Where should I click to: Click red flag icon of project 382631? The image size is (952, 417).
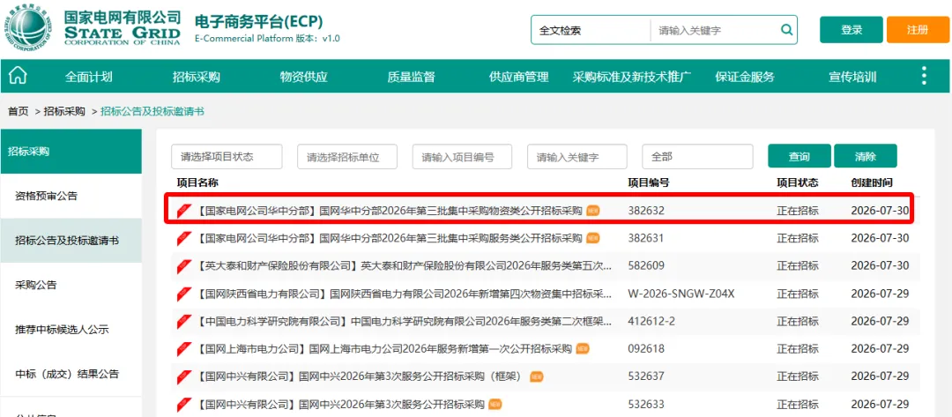(184, 238)
